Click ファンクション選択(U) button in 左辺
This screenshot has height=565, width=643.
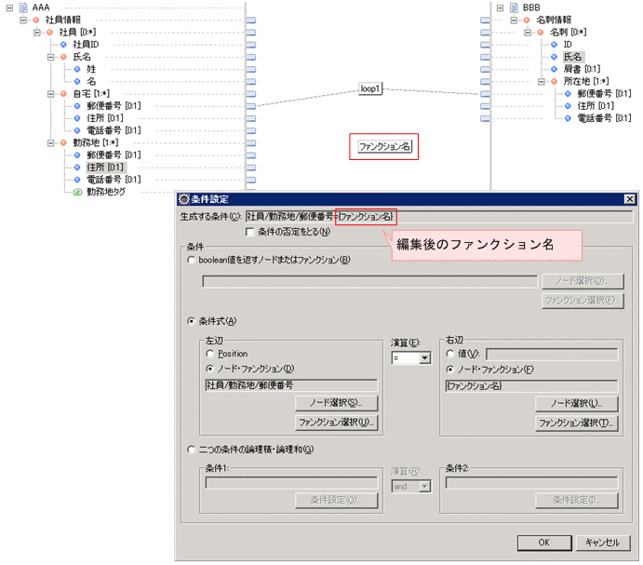pyautogui.click(x=336, y=423)
